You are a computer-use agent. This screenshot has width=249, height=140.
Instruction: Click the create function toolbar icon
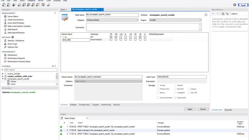38,5
